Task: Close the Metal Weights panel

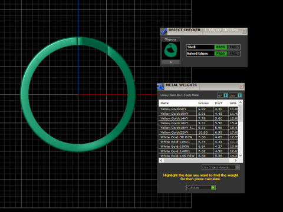Action: click(x=241, y=87)
